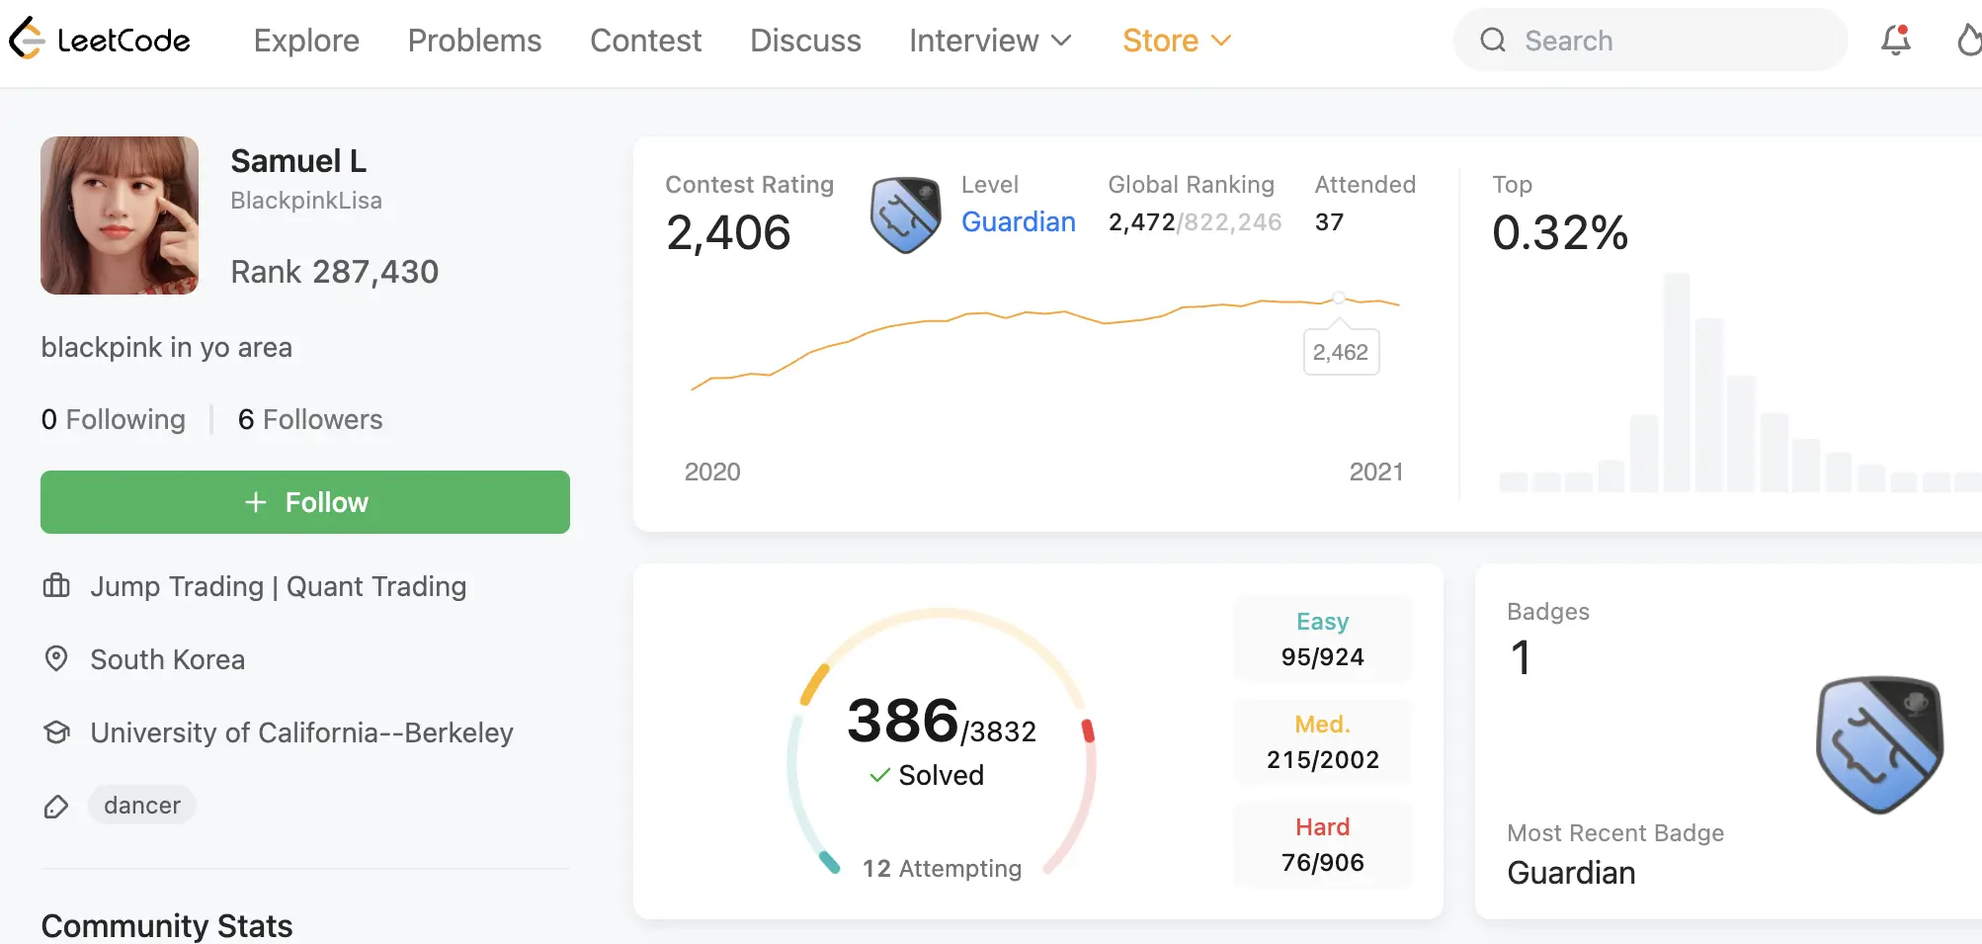Click the Guardian level link
Image resolution: width=1982 pixels, height=944 pixels.
(1019, 221)
